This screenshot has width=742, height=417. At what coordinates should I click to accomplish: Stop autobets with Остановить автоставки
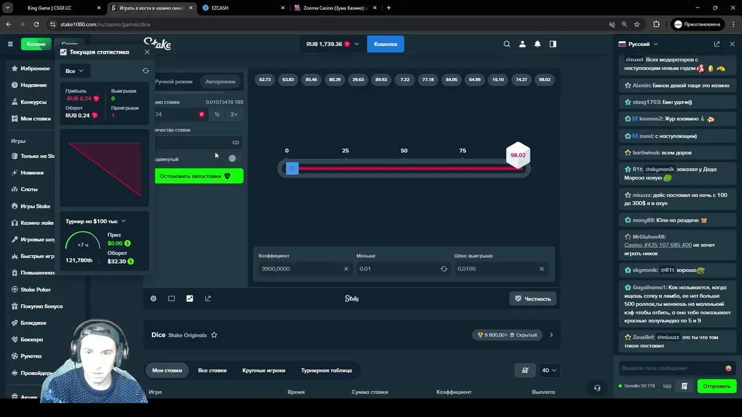199,176
